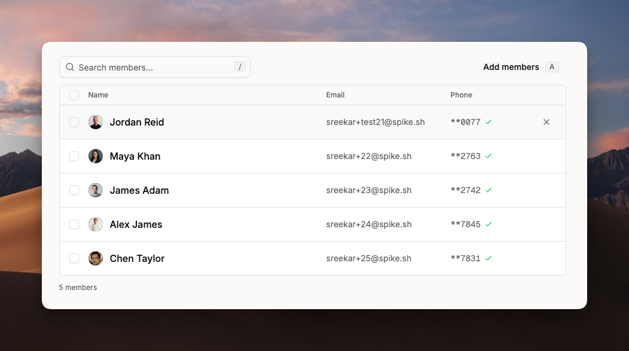Tick the James Adam row checkbox
Image resolution: width=629 pixels, height=351 pixels.
click(74, 190)
